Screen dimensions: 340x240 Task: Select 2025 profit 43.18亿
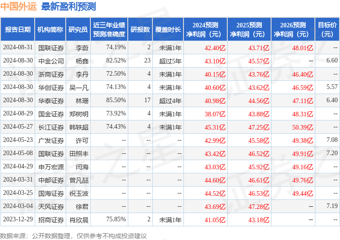259,219
